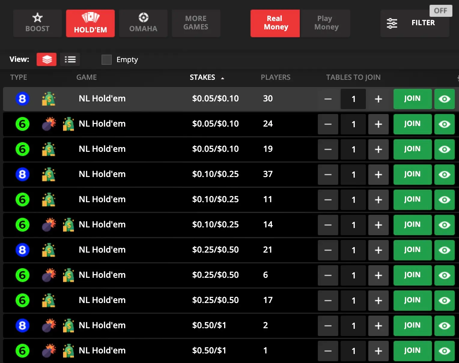Viewport: 459px width, 363px height.
Task: Switch to list view
Action: pyautogui.click(x=70, y=59)
